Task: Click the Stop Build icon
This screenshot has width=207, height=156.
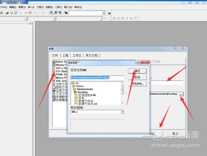Action: 123,19
